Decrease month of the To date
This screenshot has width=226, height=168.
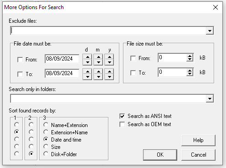click(98, 77)
